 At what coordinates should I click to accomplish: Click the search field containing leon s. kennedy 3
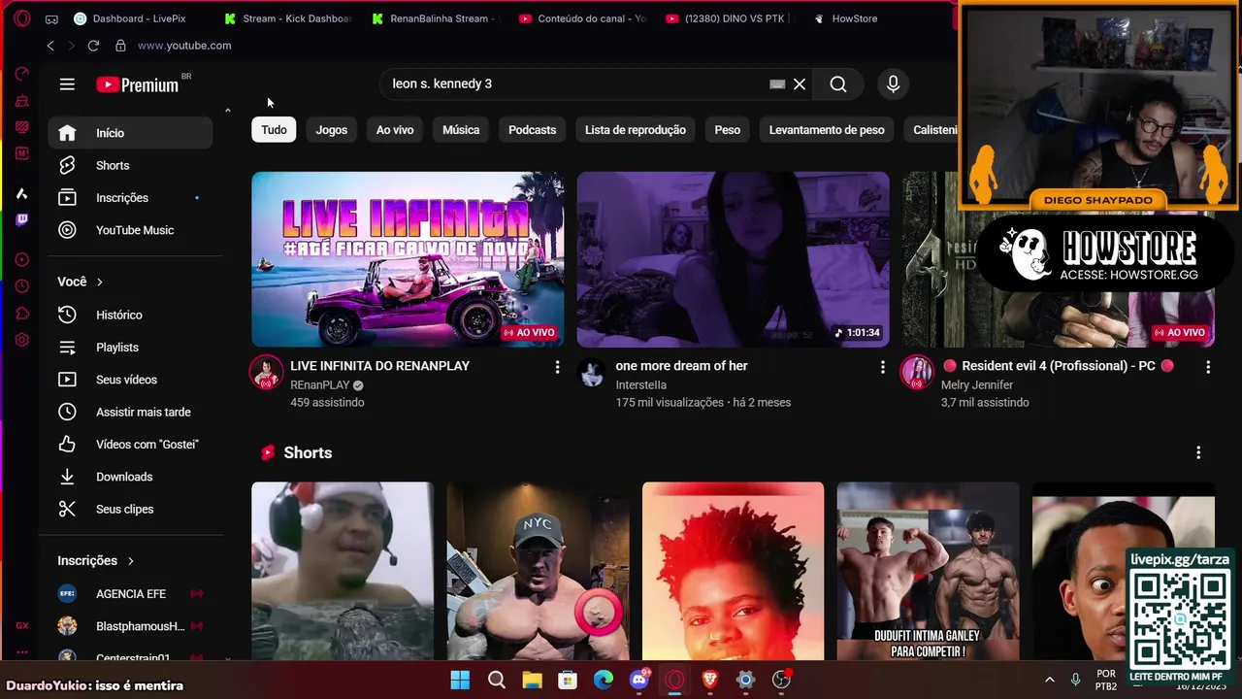pyautogui.click(x=577, y=84)
